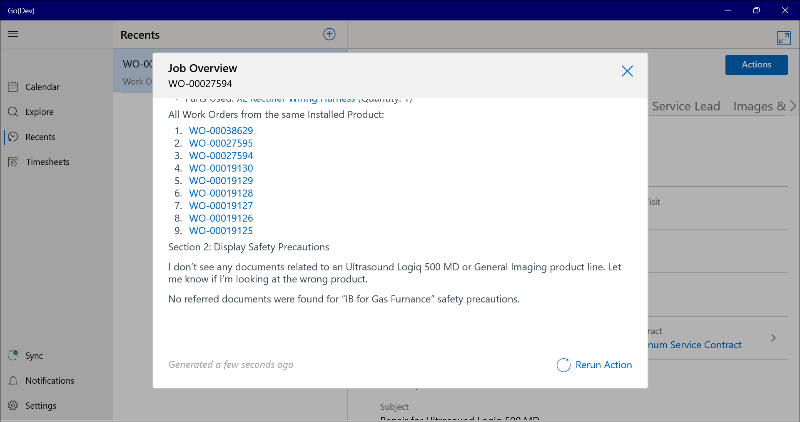Switch to the Service Lead tab
The image size is (800, 422).
(x=686, y=106)
